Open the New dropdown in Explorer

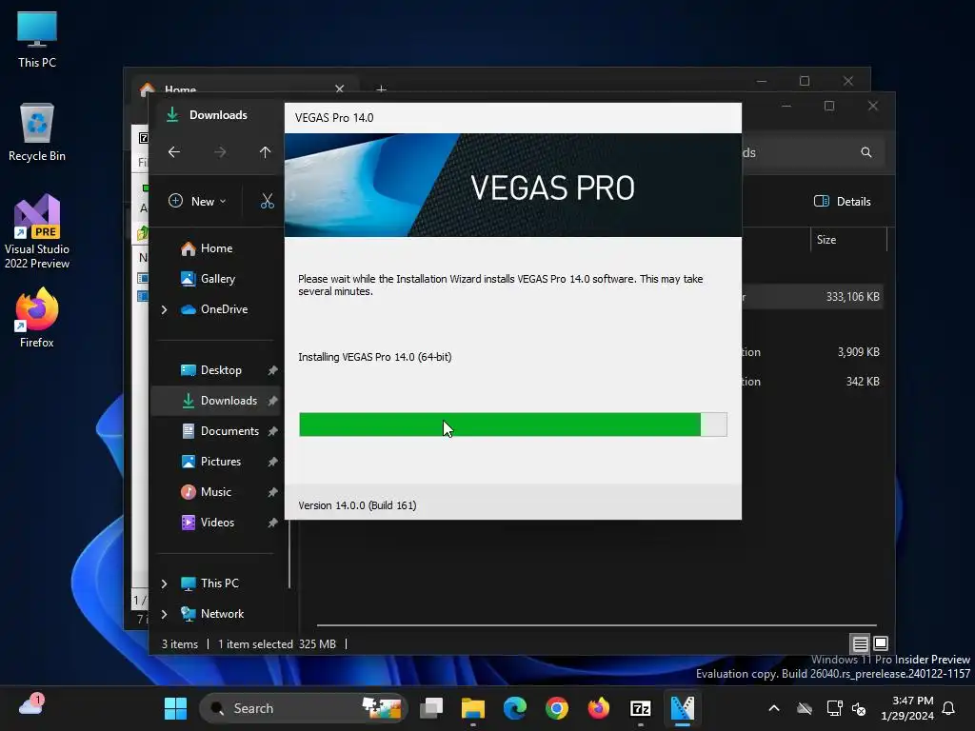[x=198, y=201]
